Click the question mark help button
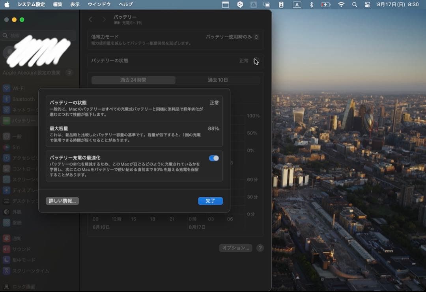 (x=260, y=248)
